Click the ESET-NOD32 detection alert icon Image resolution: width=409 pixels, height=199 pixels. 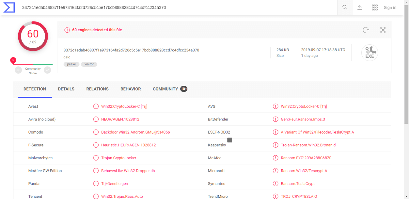click(x=275, y=132)
